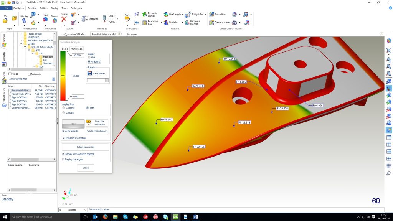Open the General dropdown in status bar
Viewport: 393px width, 221px height.
tap(85, 210)
